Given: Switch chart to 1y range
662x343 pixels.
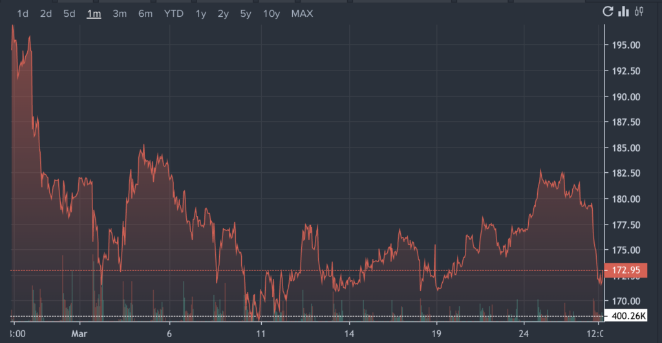Looking at the screenshot, I should pyautogui.click(x=201, y=14).
